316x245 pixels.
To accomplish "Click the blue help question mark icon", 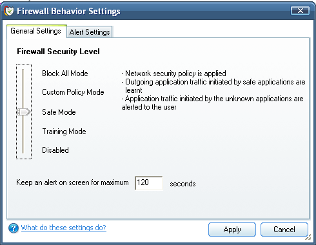I will pyautogui.click(x=14, y=228).
